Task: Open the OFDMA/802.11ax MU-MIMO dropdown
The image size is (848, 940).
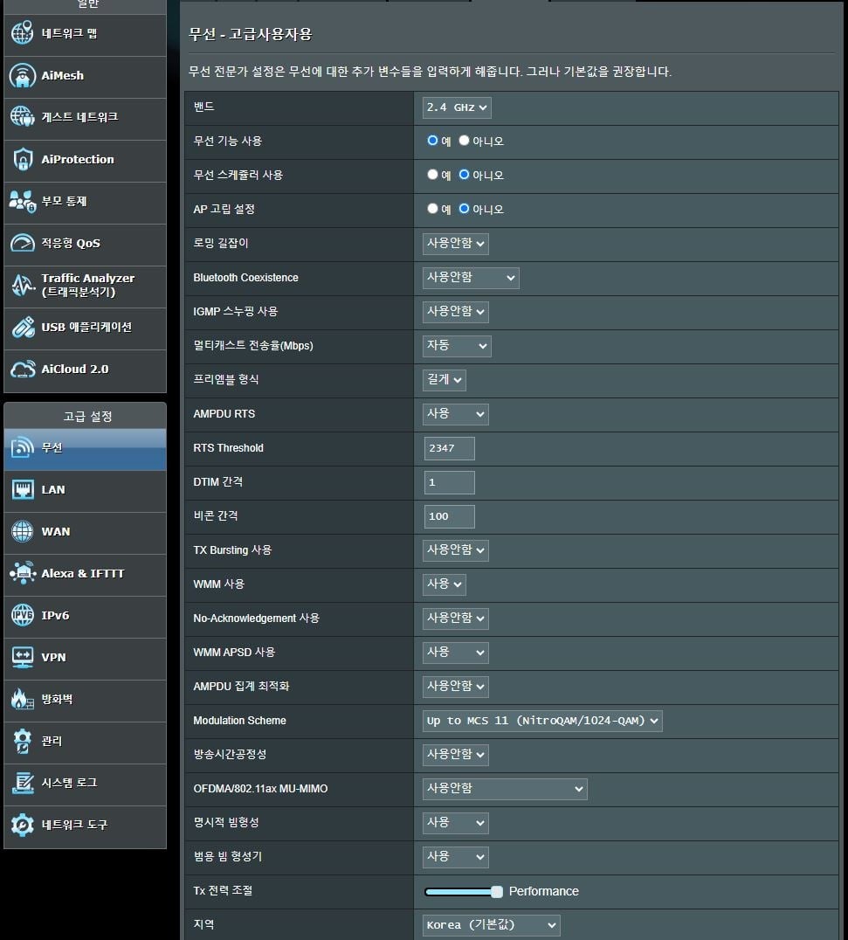Action: click(x=505, y=789)
